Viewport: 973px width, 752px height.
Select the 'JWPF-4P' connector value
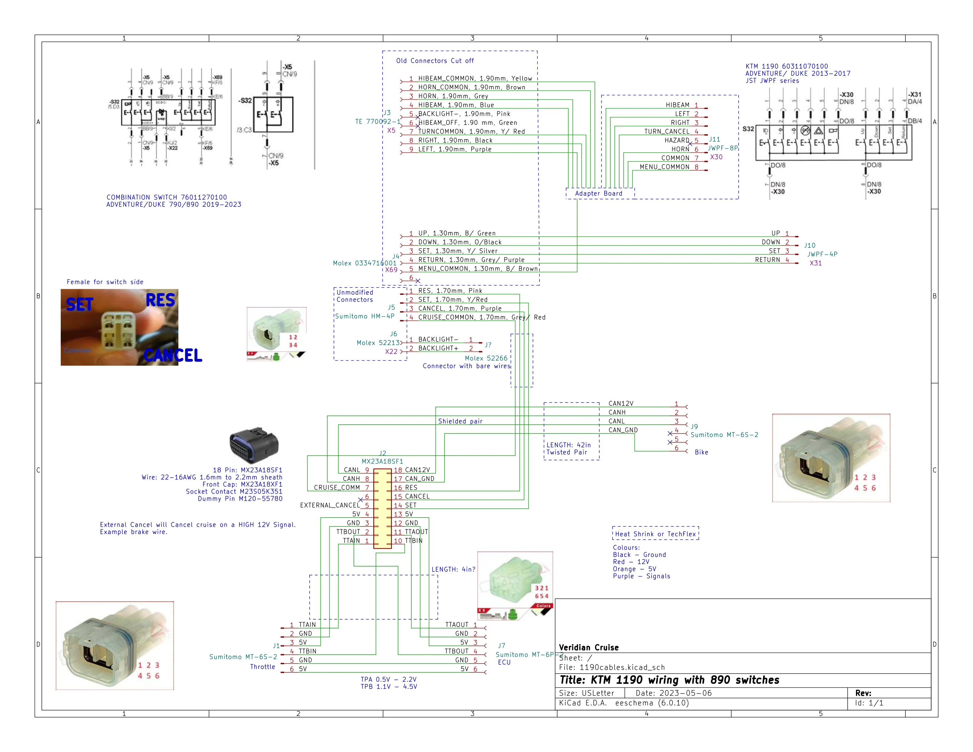pos(822,255)
